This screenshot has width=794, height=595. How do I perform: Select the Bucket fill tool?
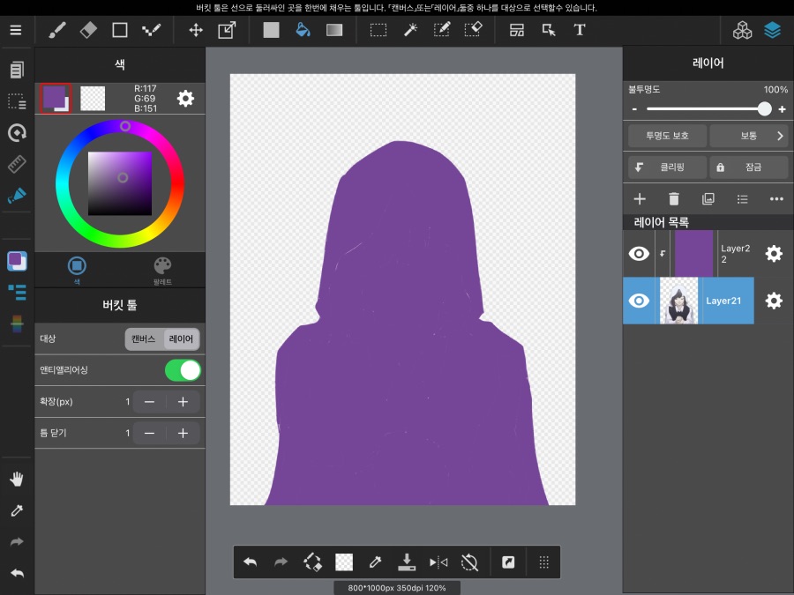[x=303, y=30]
